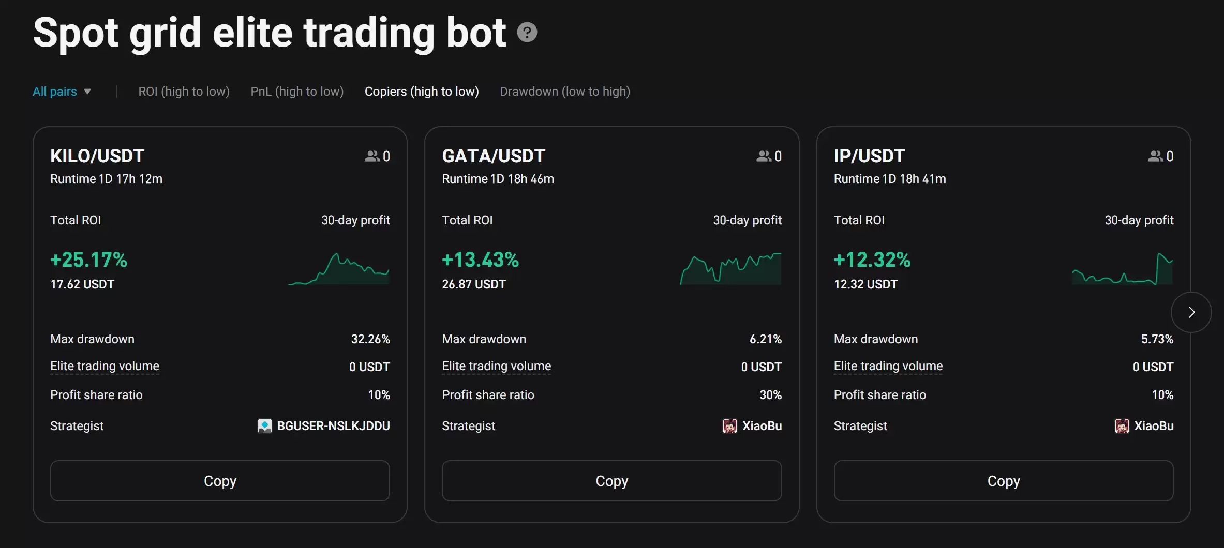The width and height of the screenshot is (1224, 548).
Task: Open Elite trading volume tooltip on KILO card
Action: pos(105,366)
